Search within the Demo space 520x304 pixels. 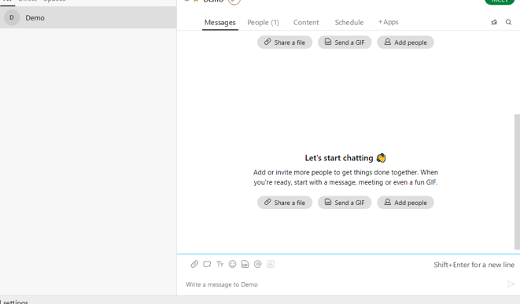click(508, 22)
